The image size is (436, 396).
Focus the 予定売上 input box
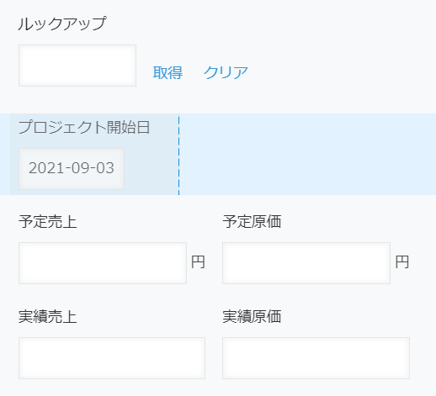[103, 263]
